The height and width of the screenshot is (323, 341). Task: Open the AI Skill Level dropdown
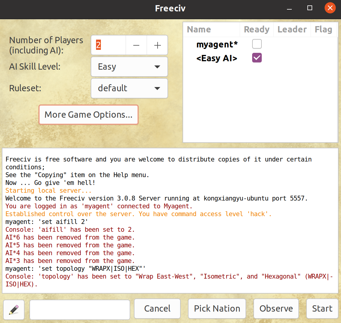(129, 67)
